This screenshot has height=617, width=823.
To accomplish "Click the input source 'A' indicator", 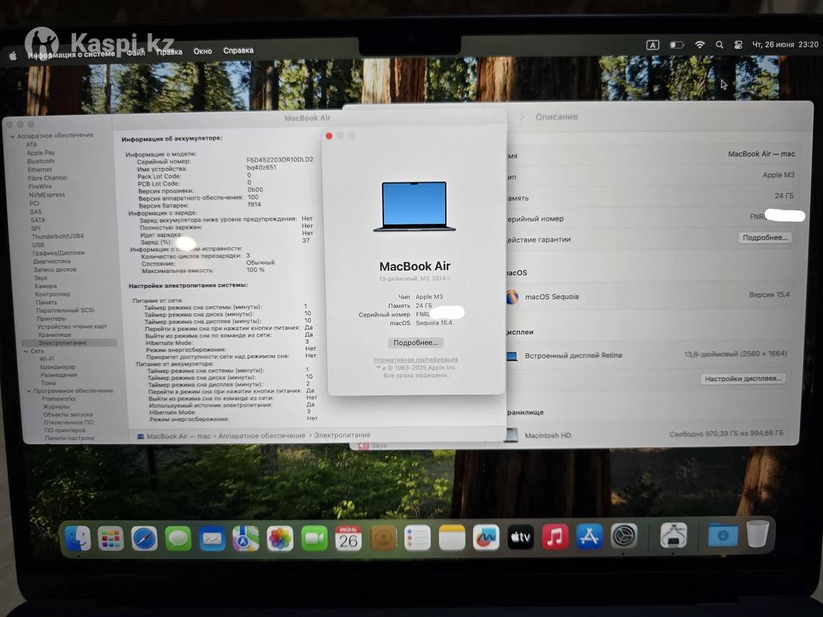I will [653, 45].
